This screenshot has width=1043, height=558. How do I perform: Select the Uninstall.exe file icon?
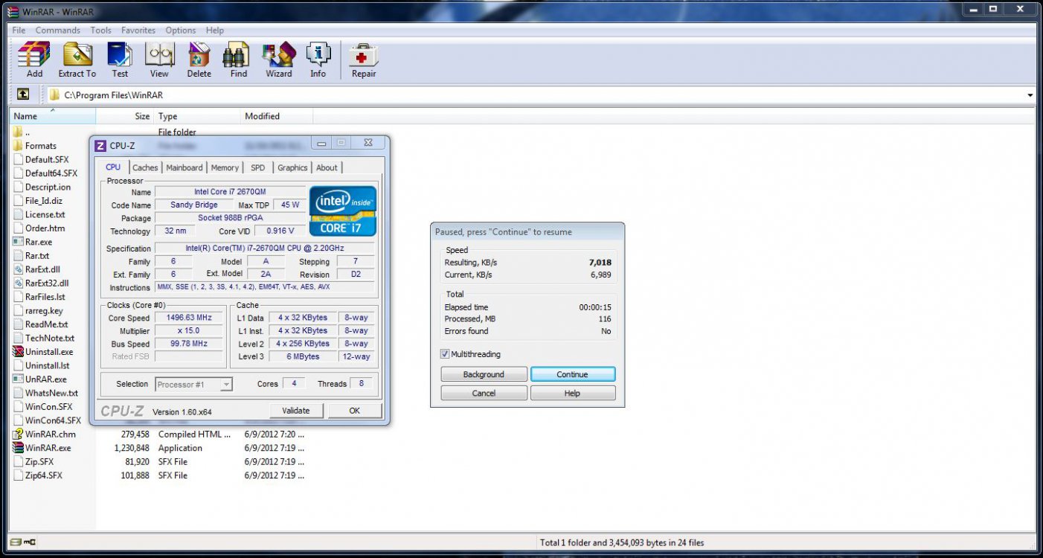click(x=18, y=352)
